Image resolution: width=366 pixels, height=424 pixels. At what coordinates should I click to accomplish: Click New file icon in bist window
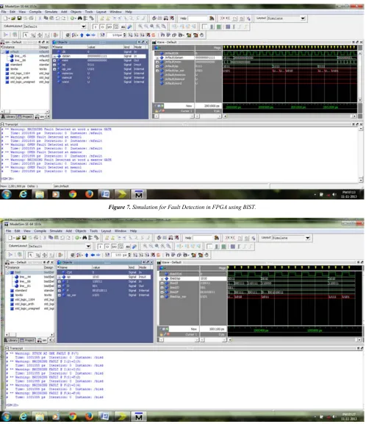tap(10, 238)
